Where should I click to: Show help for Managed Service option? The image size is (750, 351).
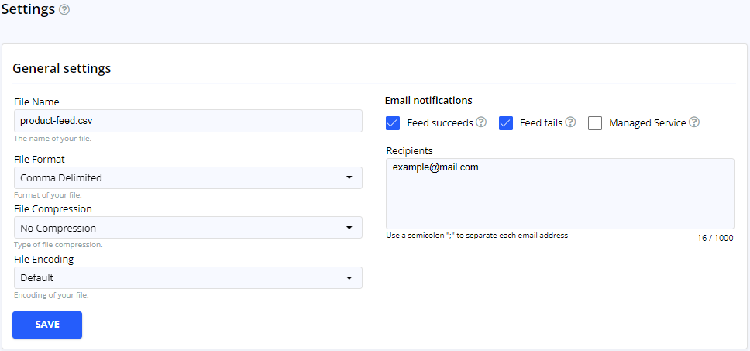(694, 122)
